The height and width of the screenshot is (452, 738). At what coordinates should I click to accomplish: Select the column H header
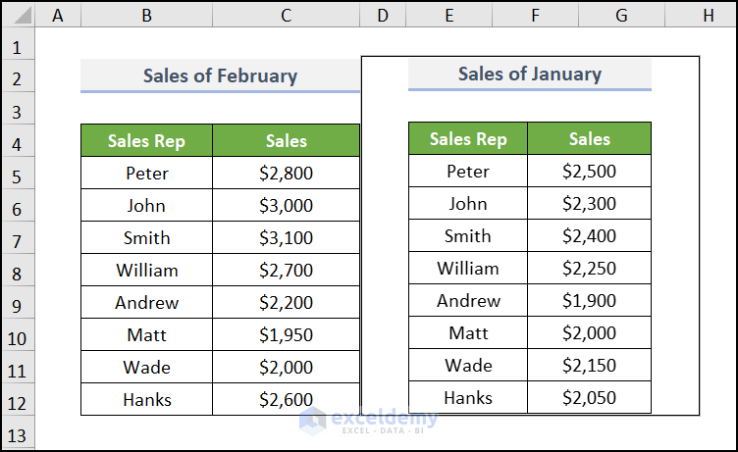[x=708, y=15]
